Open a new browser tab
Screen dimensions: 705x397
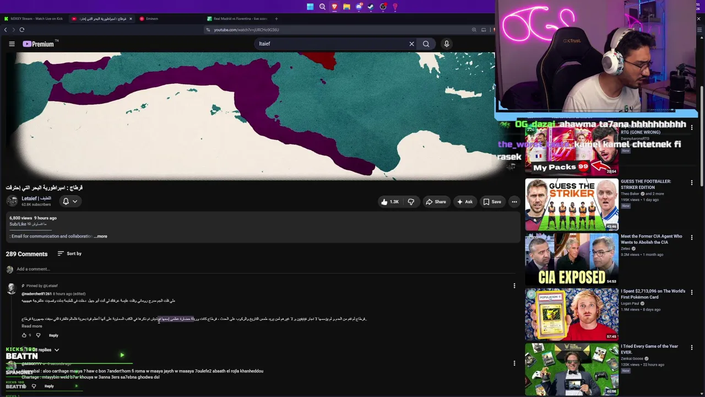pos(276,19)
